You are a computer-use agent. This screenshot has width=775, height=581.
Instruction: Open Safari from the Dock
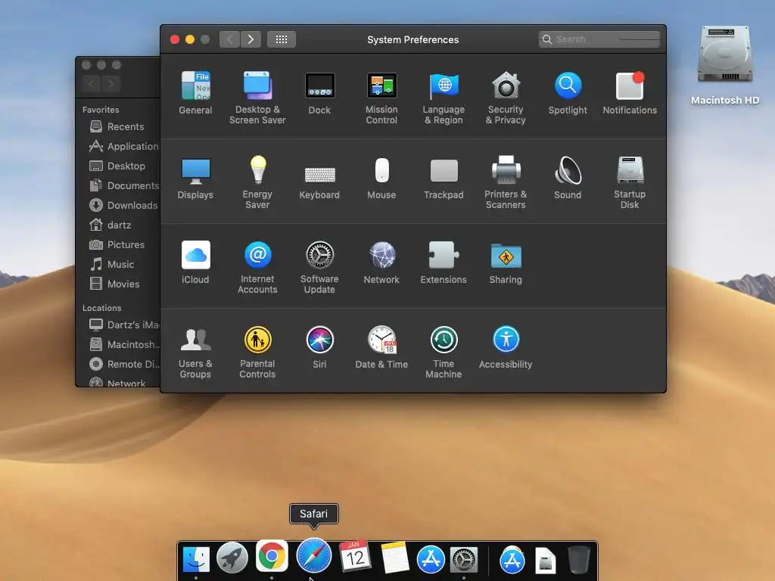point(314,556)
